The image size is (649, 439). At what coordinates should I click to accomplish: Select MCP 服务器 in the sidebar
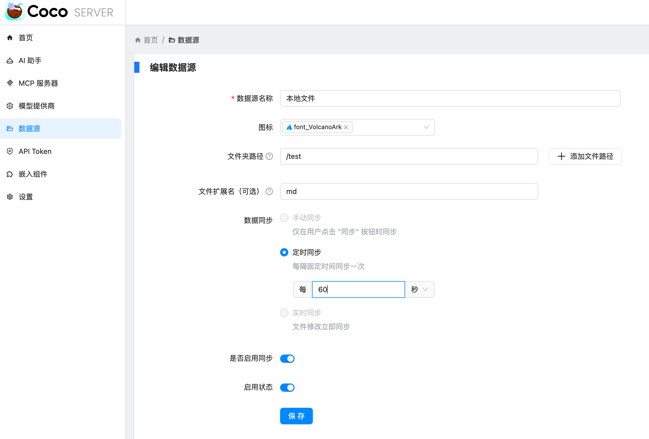coord(38,83)
